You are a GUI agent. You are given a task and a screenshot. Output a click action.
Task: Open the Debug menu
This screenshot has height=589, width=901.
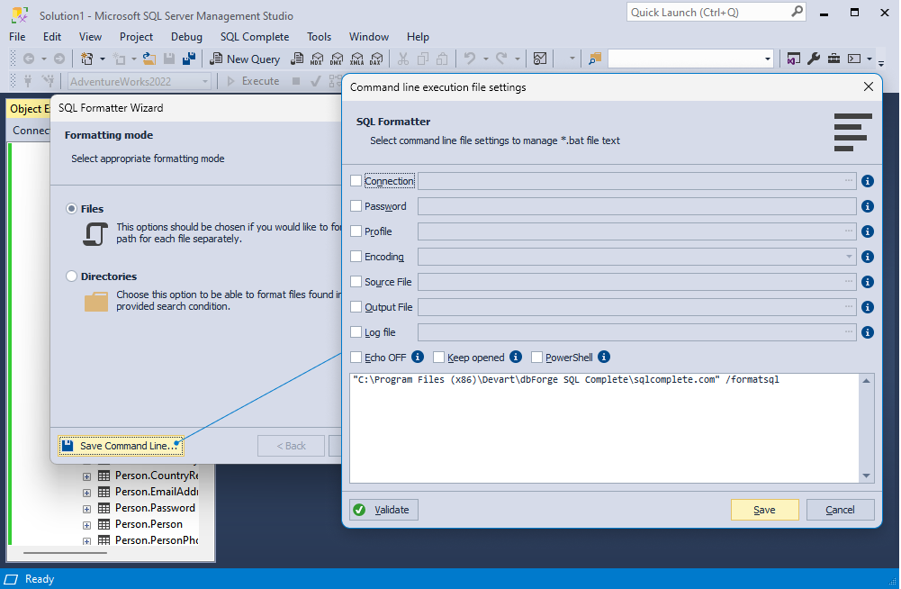(186, 37)
